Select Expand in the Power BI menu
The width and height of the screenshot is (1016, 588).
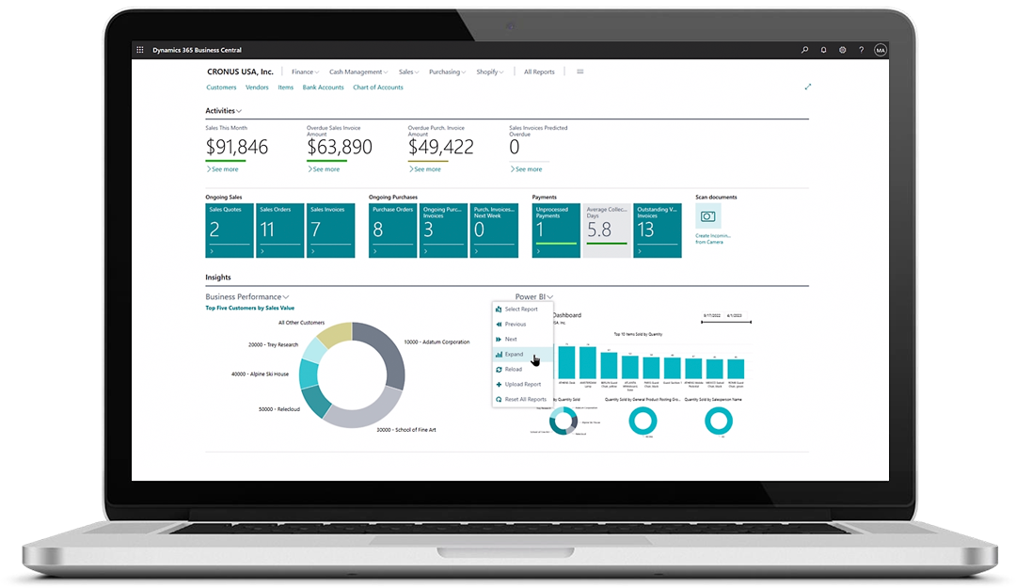[522, 354]
